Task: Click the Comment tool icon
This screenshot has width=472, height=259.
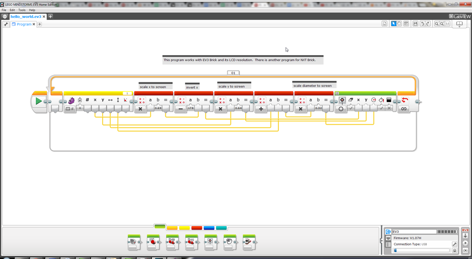Action: pos(406,24)
